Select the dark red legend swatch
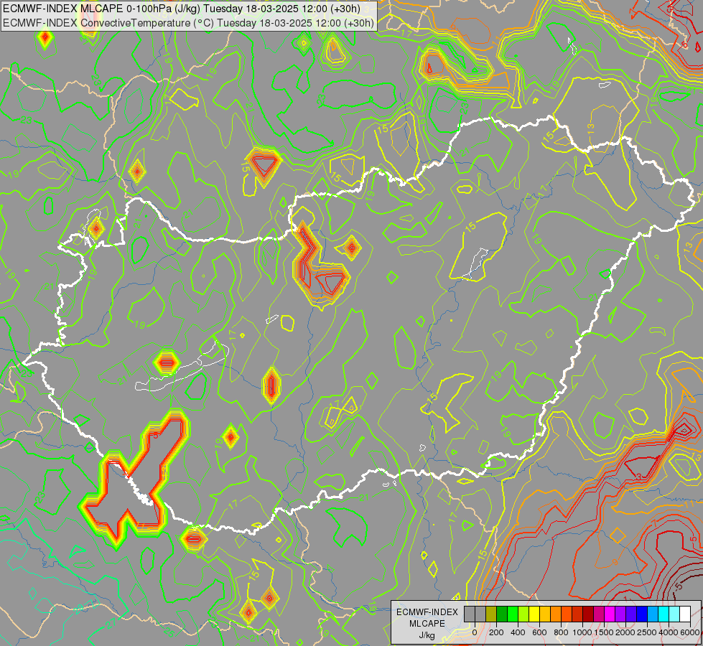Image resolution: width=703 pixels, height=646 pixels. tap(589, 614)
